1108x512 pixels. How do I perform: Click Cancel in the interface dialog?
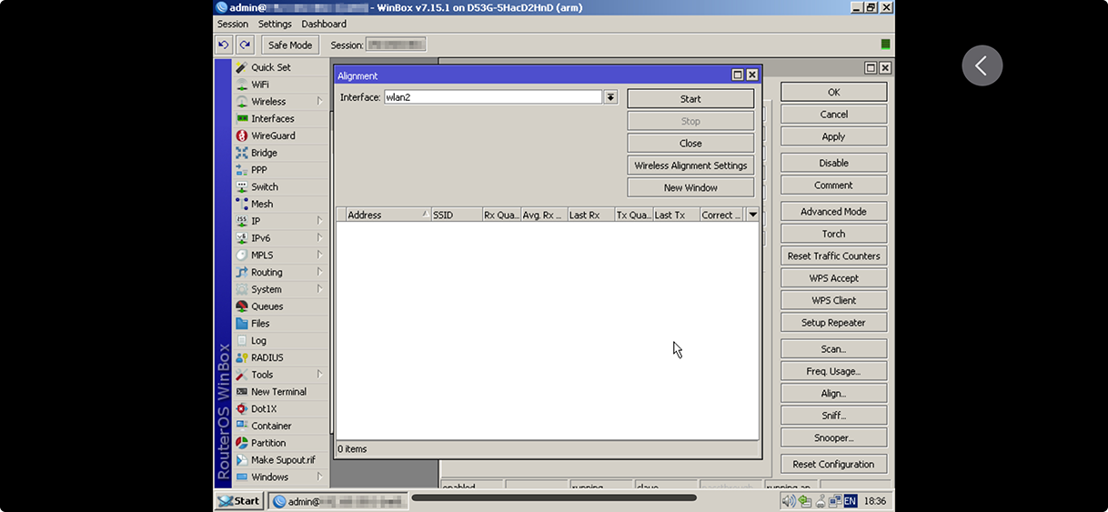833,115
